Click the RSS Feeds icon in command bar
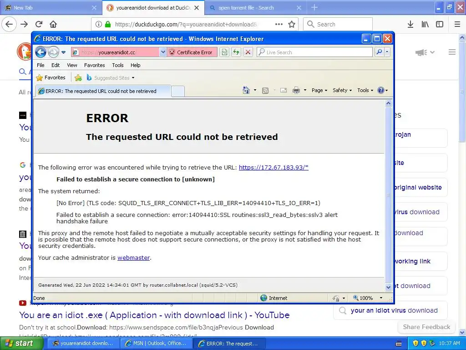Viewport: 466px width, 350px height. 265,91
